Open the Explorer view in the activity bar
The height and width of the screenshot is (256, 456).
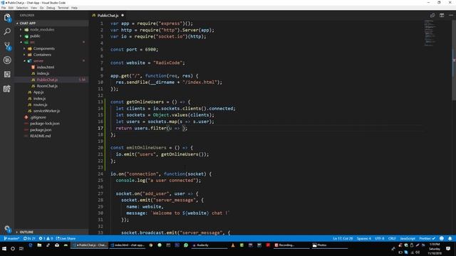[x=7, y=17]
